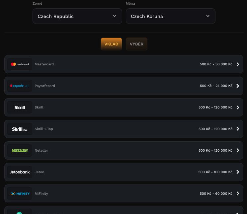Click the Skrill row chevron arrow
The height and width of the screenshot is (214, 247).
pyautogui.click(x=238, y=107)
